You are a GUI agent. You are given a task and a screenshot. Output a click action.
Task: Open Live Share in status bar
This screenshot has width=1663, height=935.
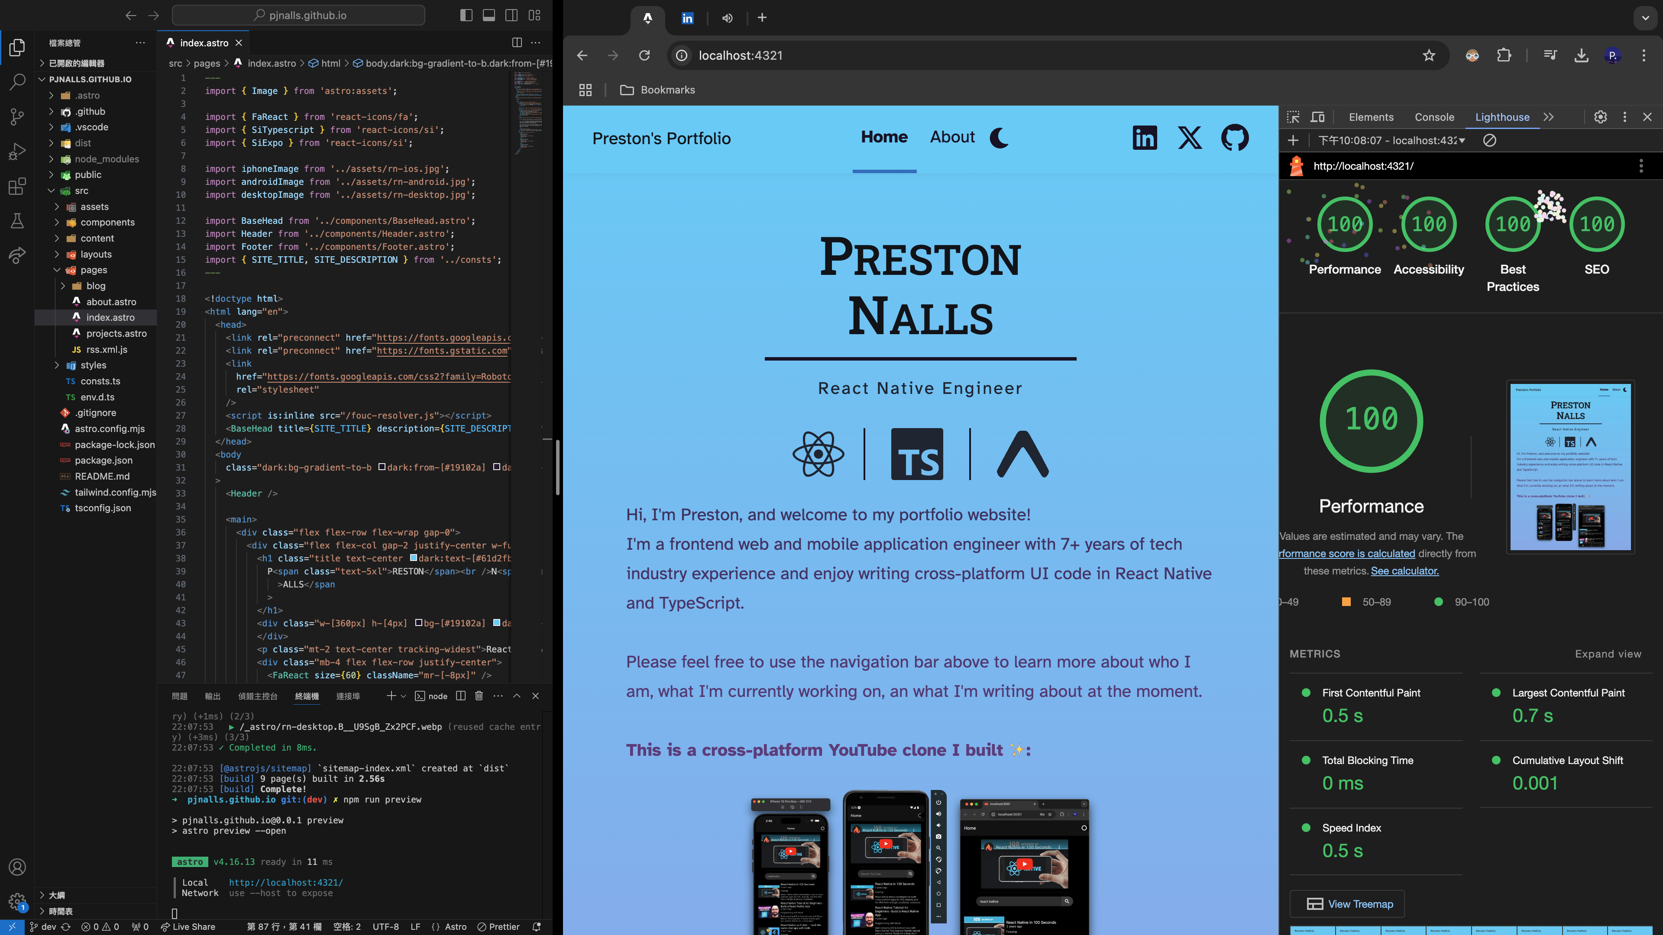click(x=188, y=927)
